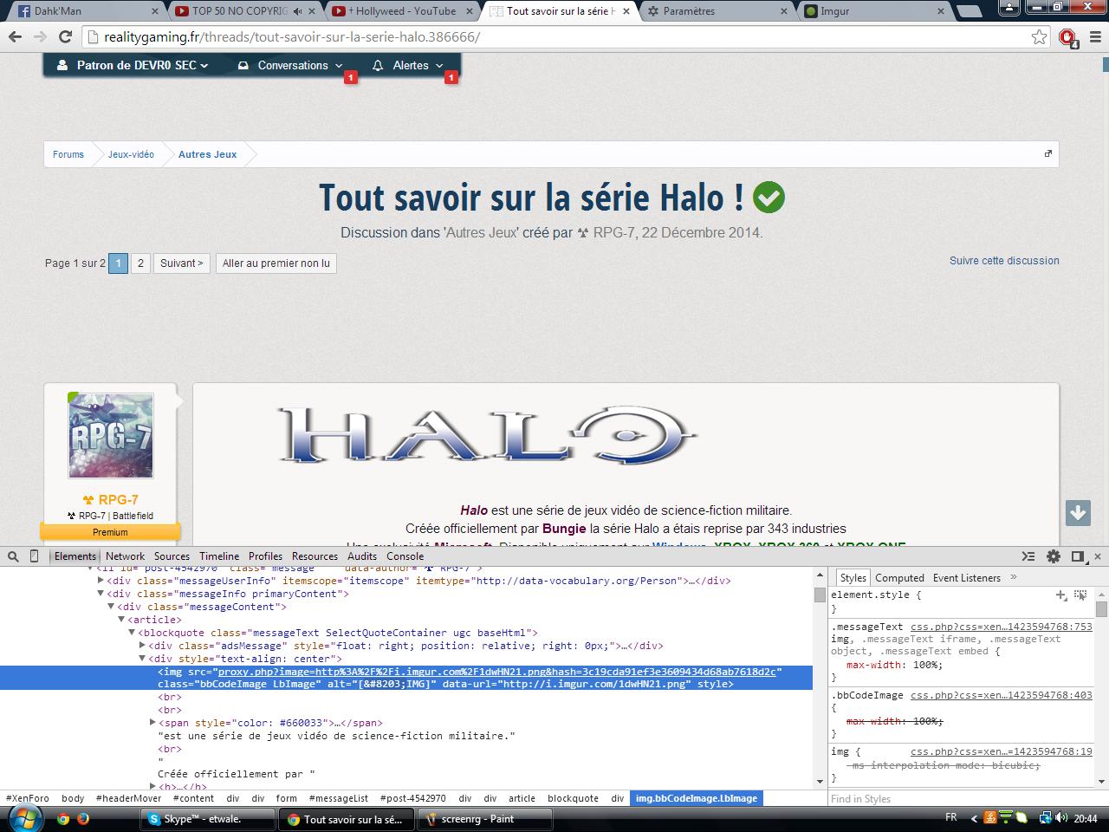Open Resources panel in DevTools
Viewport: 1109px width, 832px height.
tap(315, 556)
